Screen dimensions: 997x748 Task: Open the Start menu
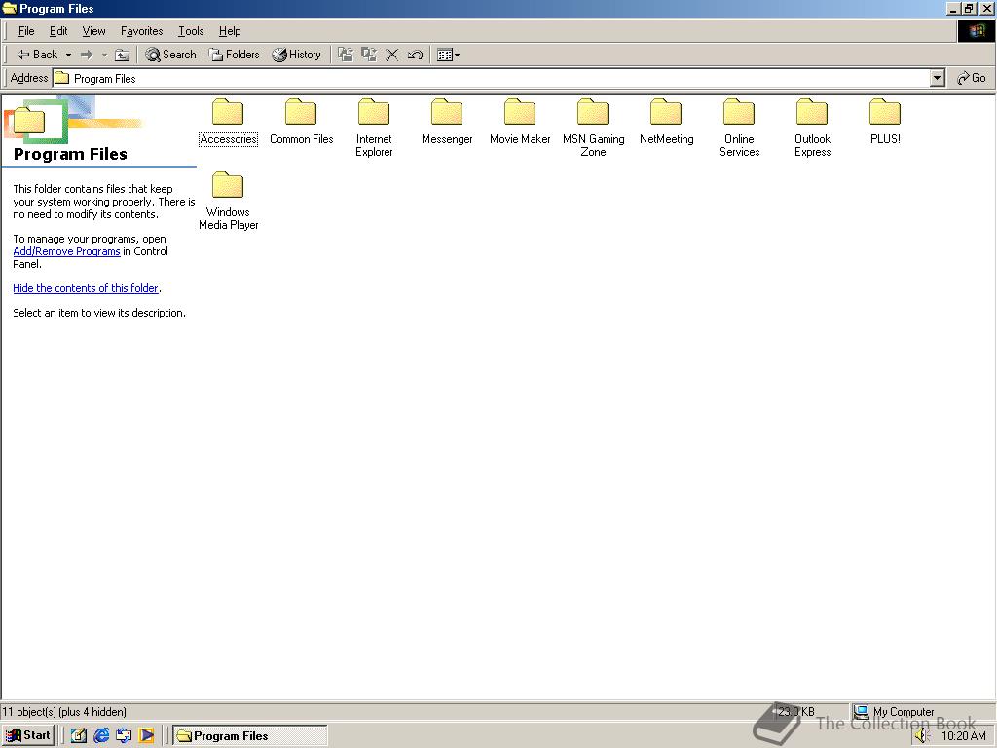pos(27,735)
